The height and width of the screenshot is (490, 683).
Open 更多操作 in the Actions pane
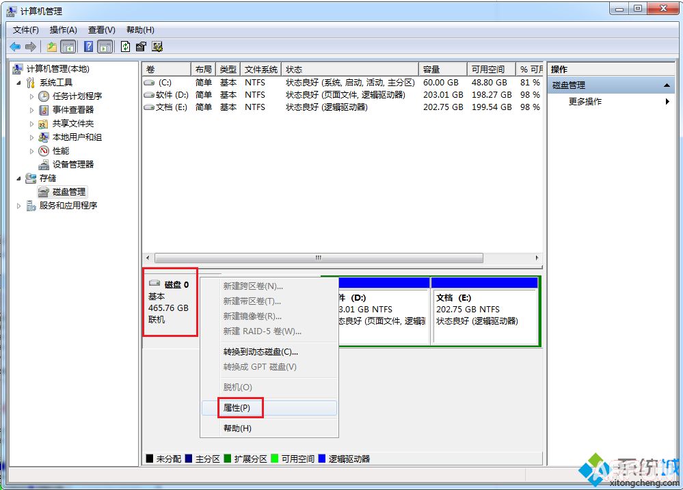[585, 101]
